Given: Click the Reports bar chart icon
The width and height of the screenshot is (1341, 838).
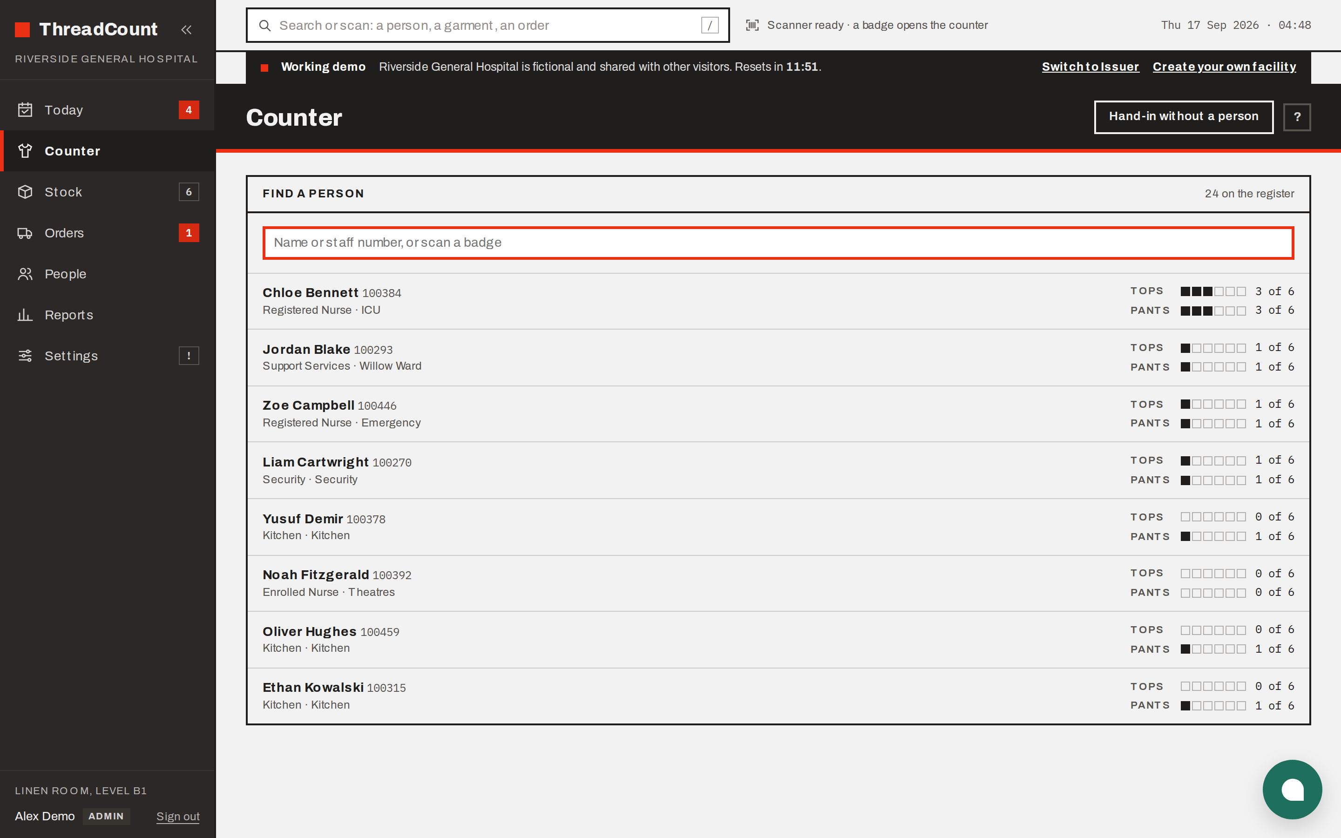Looking at the screenshot, I should point(25,315).
